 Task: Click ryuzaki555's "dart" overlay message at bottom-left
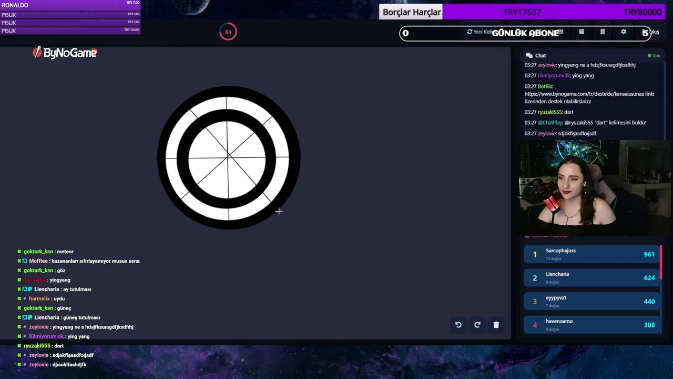(x=40, y=346)
